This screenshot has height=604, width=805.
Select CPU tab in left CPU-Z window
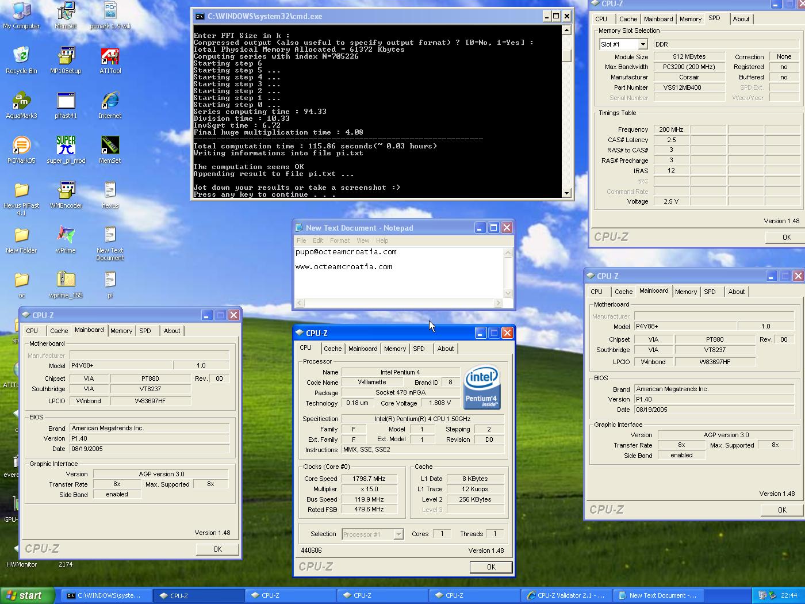(32, 331)
